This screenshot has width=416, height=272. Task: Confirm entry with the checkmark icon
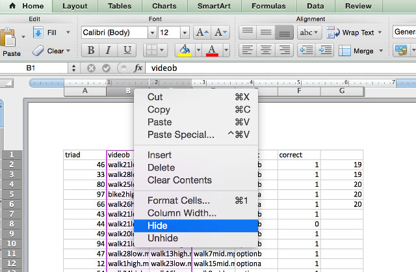(106, 68)
